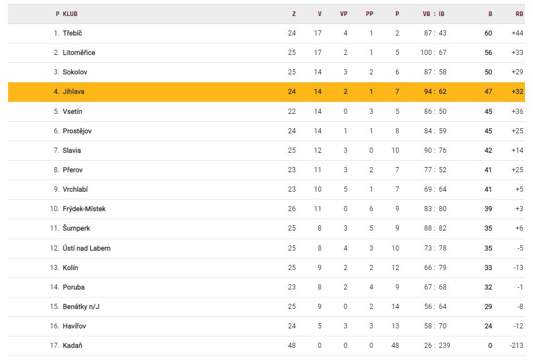Open the Frýdek-Místek club link

84,209
